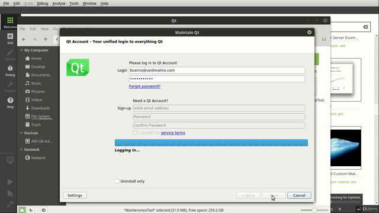Toggle sidebar visibility in file manager status bar
Viewport: 379px width, 213px height.
pyautogui.click(x=43, y=210)
